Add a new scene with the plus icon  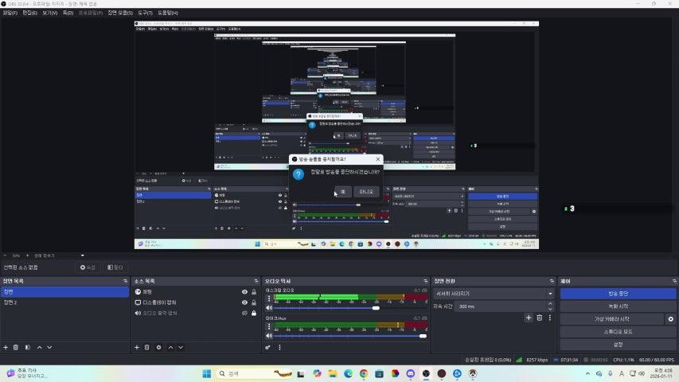6,347
